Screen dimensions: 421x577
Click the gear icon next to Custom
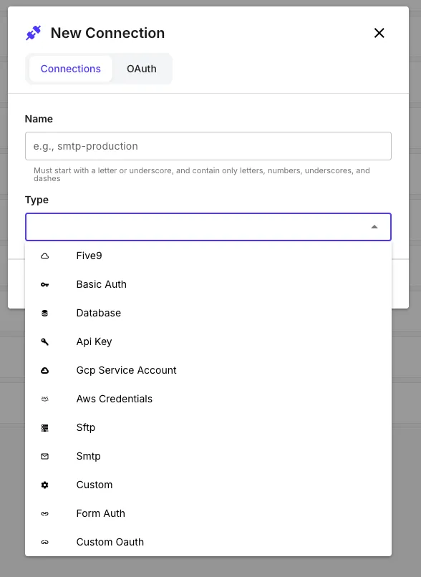tap(44, 485)
